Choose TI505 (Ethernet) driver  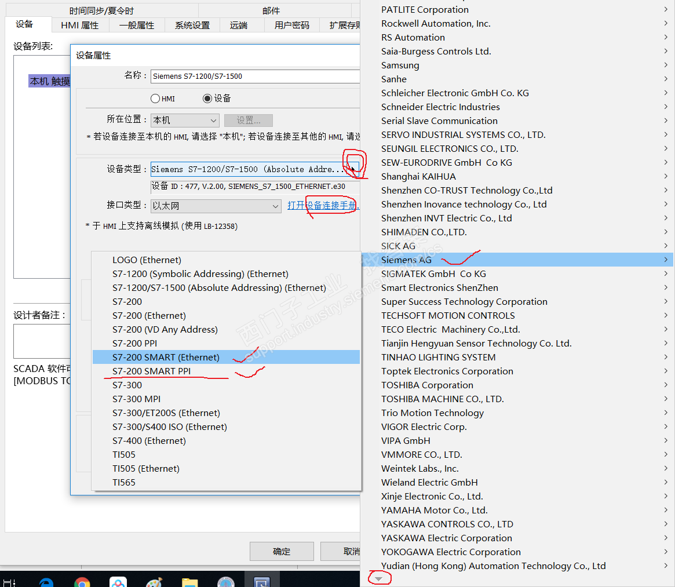pos(227,469)
